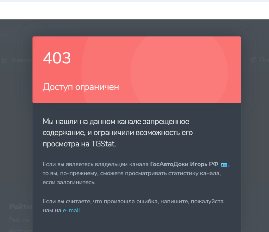
Task: Click the white top bar of the page
Action: (134, 11)
